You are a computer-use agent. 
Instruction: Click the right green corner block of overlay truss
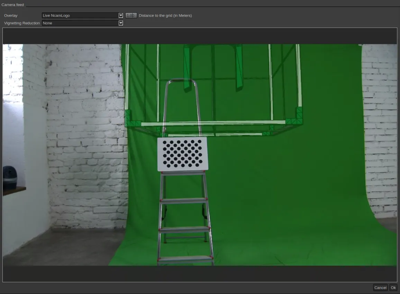(296, 117)
